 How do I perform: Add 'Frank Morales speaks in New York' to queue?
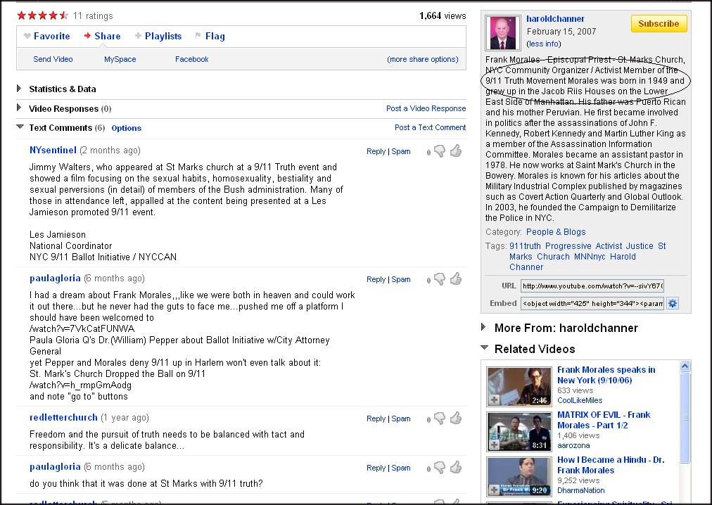pyautogui.click(x=494, y=399)
